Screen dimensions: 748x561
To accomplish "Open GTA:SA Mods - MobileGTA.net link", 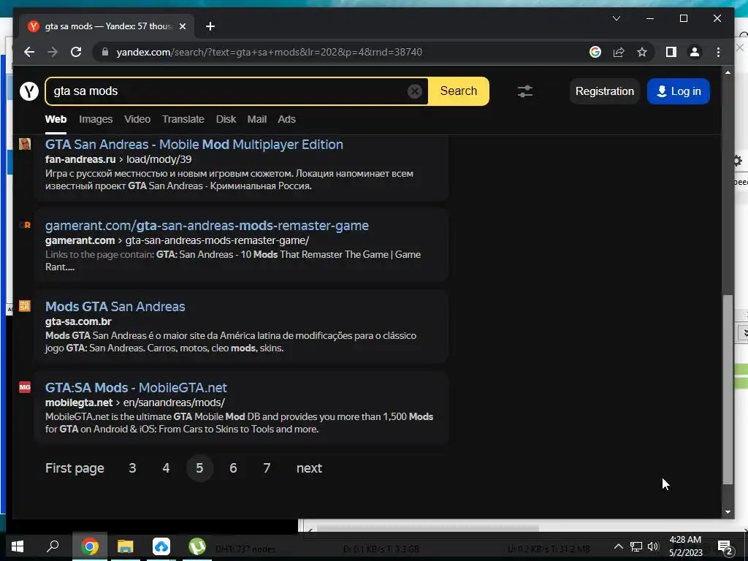I will click(136, 388).
